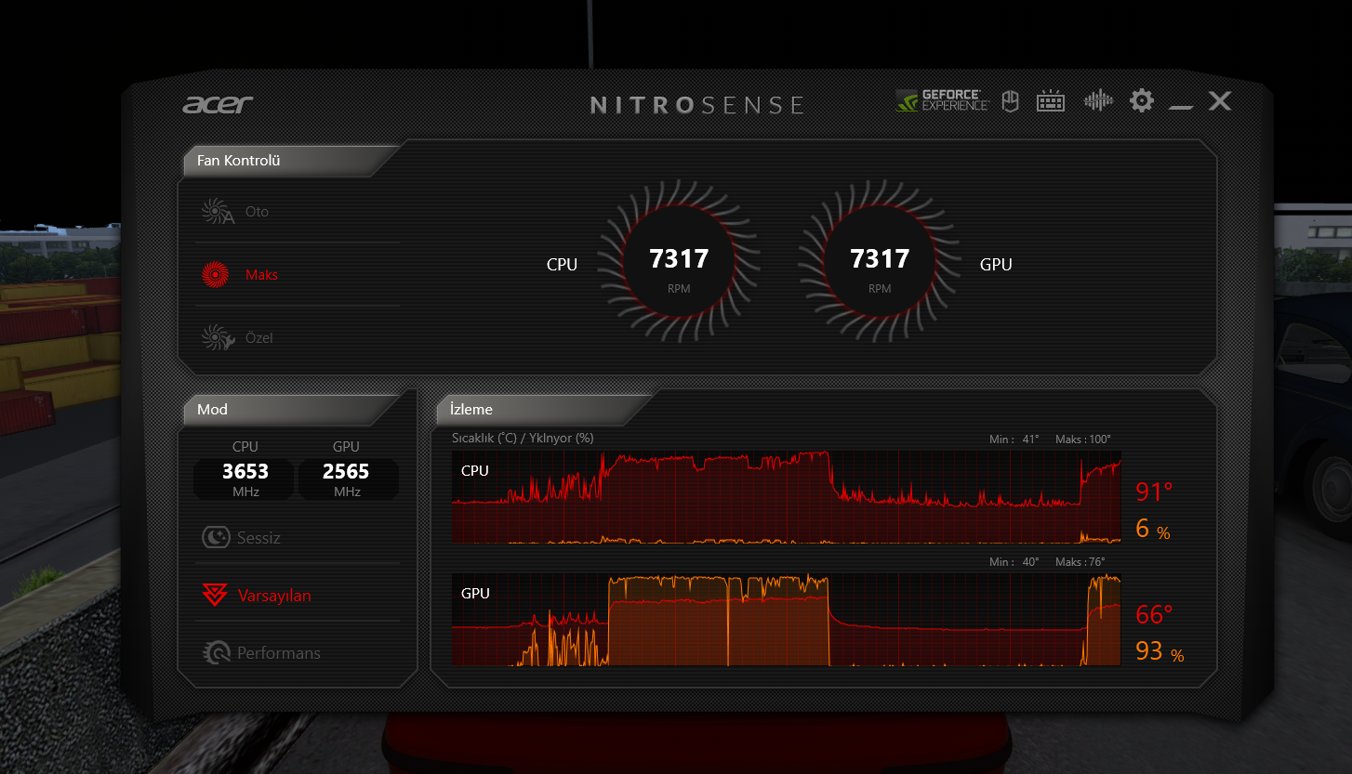This screenshot has height=774, width=1352.
Task: Close the NitroSense window
Action: click(1220, 100)
